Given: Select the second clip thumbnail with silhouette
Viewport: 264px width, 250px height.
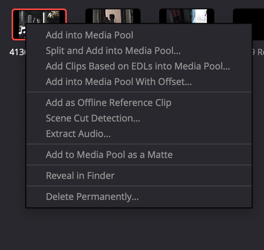Looking at the screenshot, I should click(x=113, y=16).
